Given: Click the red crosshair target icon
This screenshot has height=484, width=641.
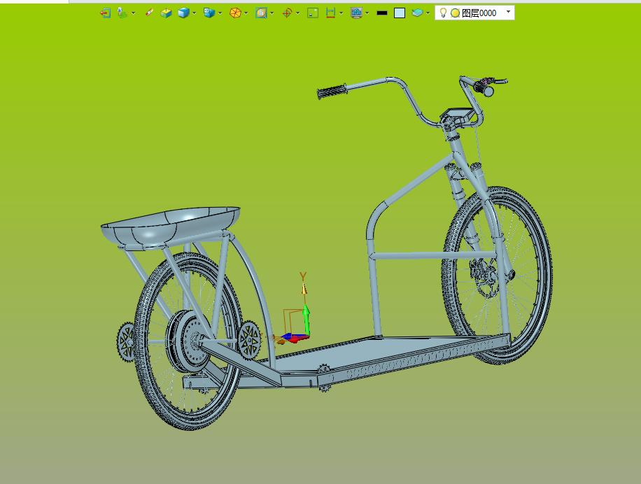Looking at the screenshot, I should (x=287, y=13).
